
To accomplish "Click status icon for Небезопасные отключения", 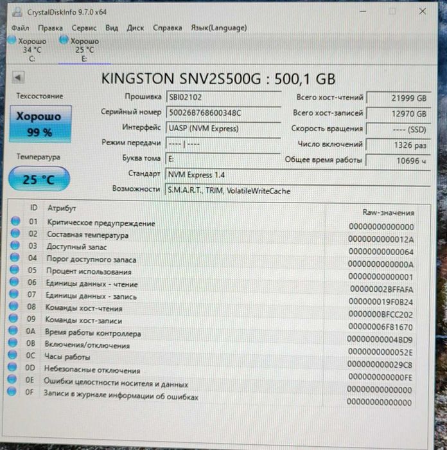I will click(12, 367).
